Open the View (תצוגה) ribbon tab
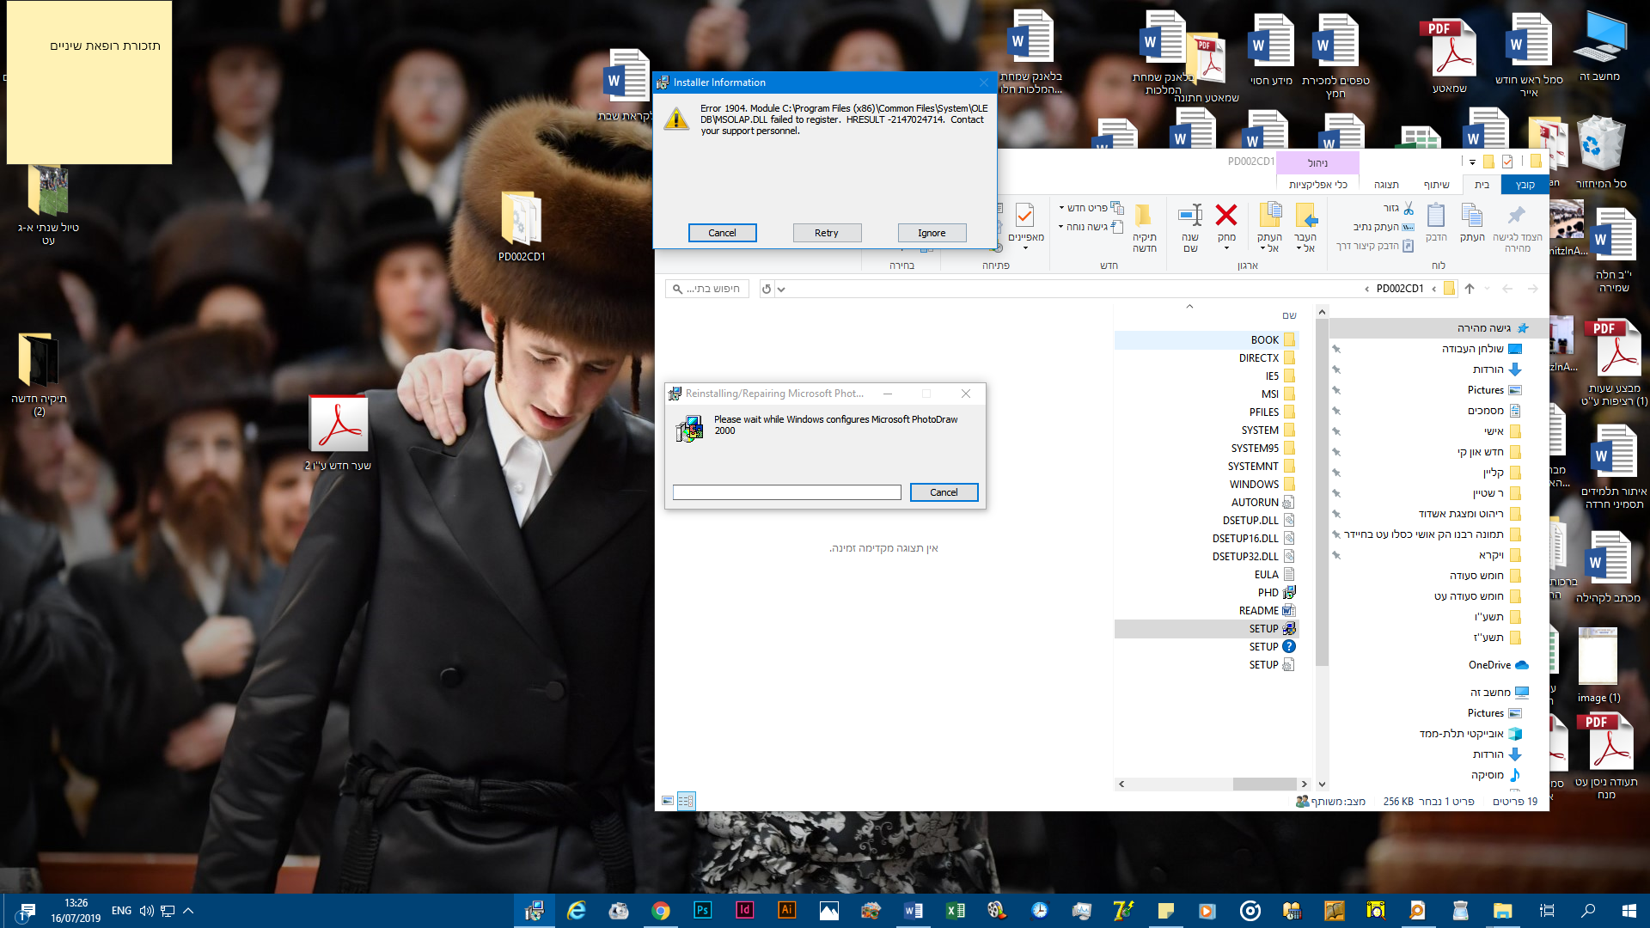The height and width of the screenshot is (928, 1650). coord(1386,185)
